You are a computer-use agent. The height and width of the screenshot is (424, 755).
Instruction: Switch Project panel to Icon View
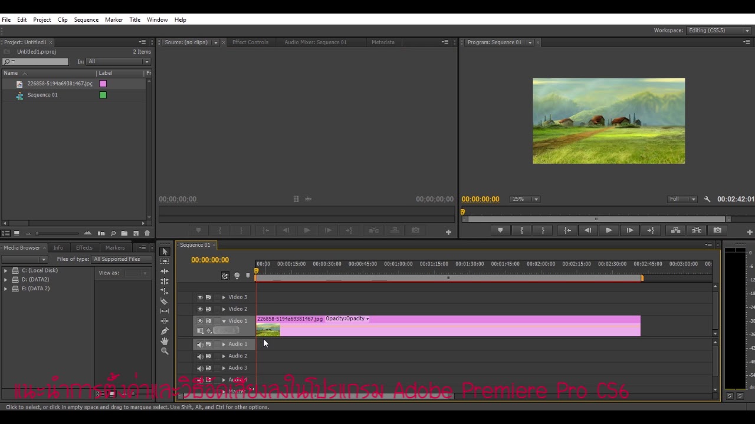coord(17,233)
